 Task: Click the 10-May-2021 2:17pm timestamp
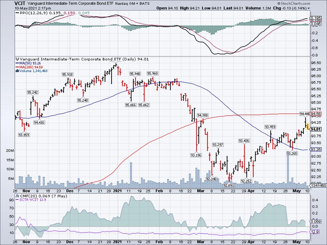pyautogui.click(x=33, y=8)
